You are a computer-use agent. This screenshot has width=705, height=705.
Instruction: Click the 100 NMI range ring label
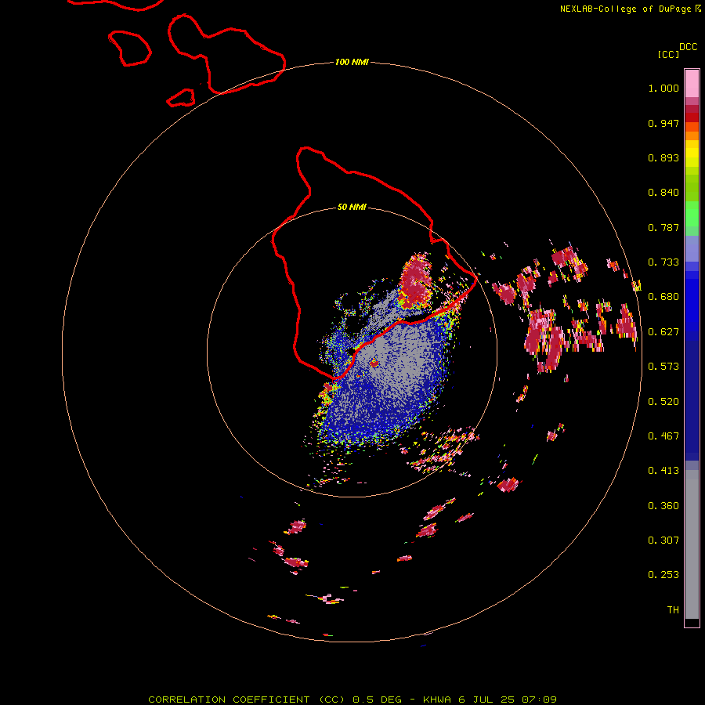(352, 62)
